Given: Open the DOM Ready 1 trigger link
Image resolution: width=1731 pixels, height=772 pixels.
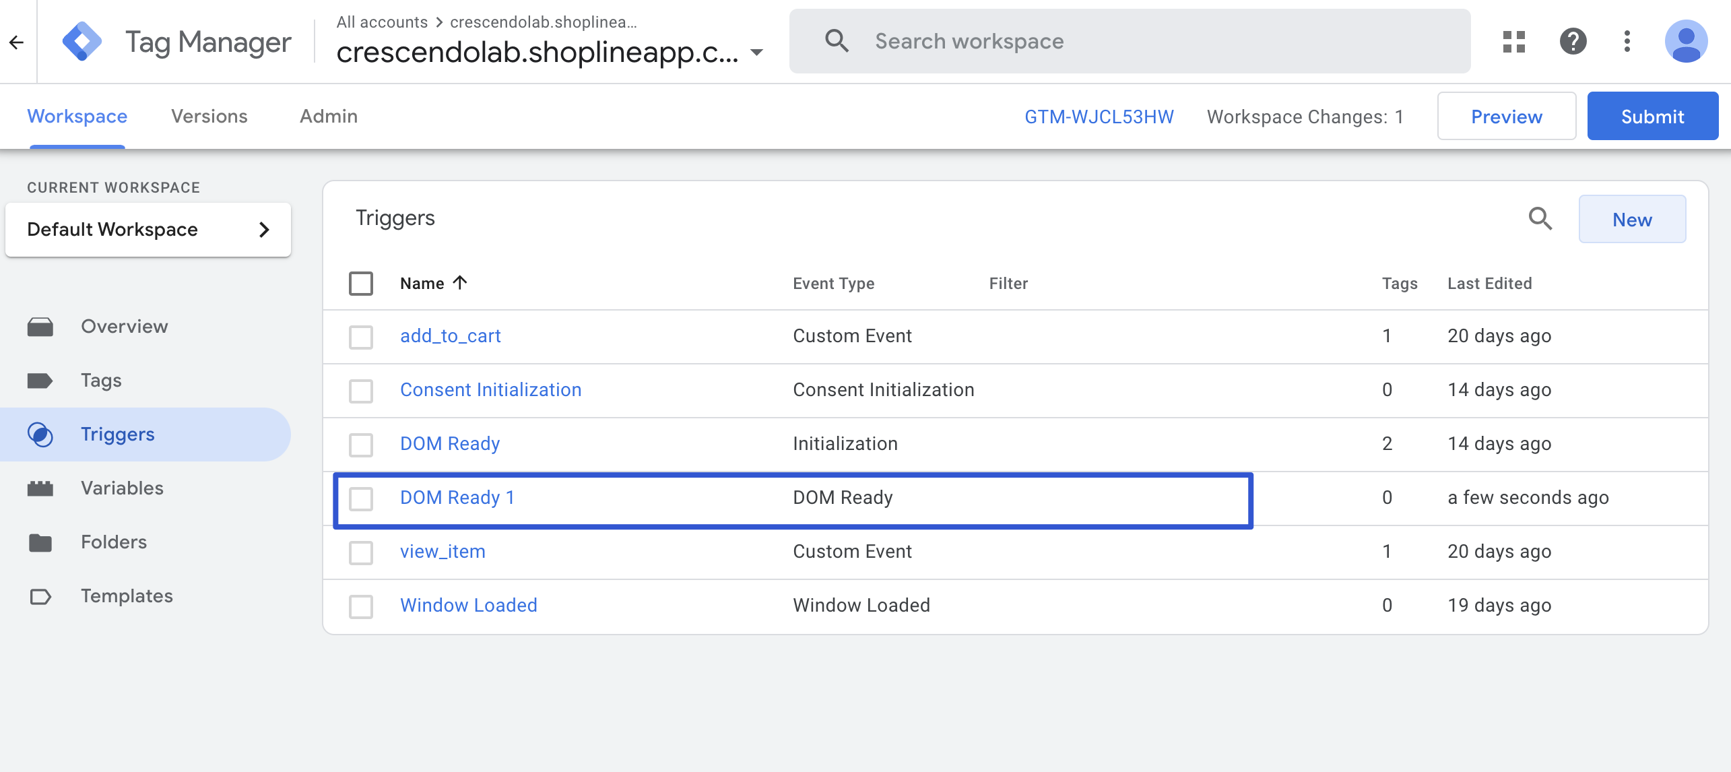Looking at the screenshot, I should (457, 498).
